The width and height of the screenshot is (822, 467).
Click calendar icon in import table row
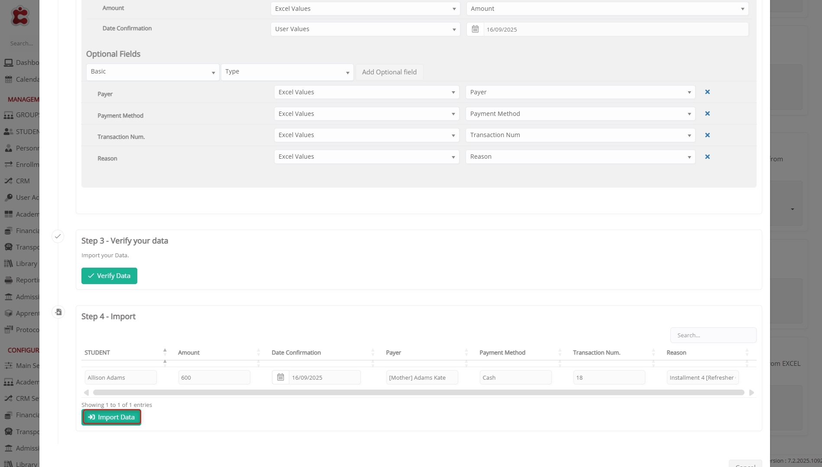pos(281,377)
